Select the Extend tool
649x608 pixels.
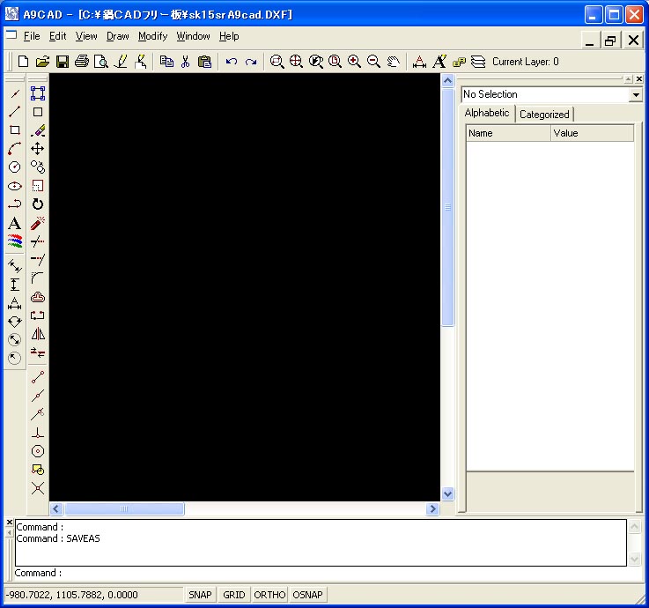coord(38,260)
